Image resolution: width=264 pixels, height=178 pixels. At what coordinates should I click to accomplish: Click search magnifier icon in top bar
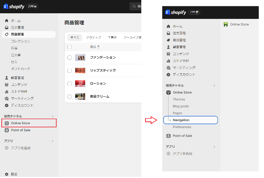point(134,6)
